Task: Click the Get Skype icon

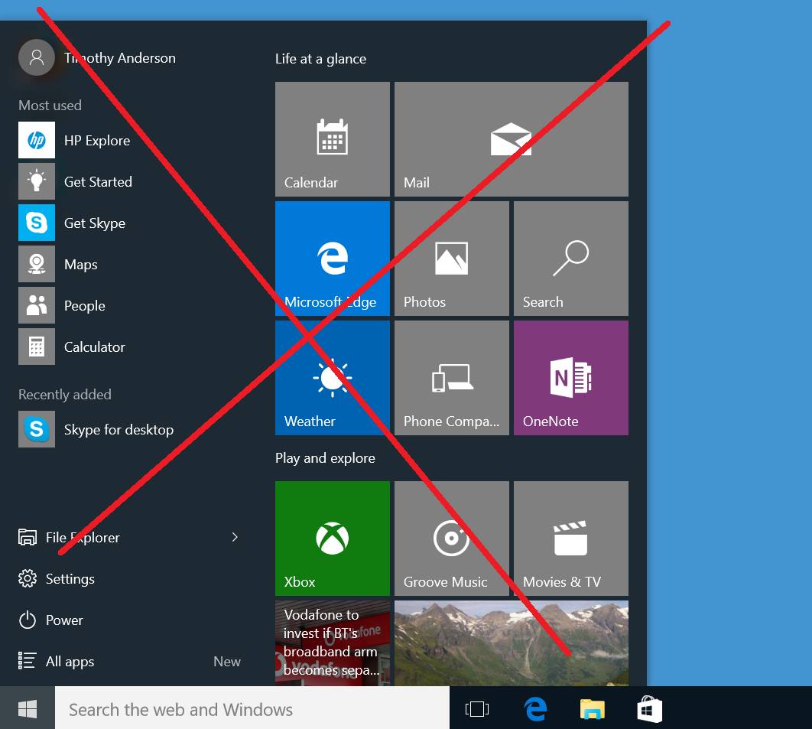Action: point(37,223)
